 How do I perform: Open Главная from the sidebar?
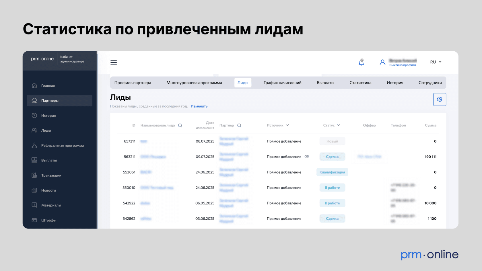coord(48,86)
